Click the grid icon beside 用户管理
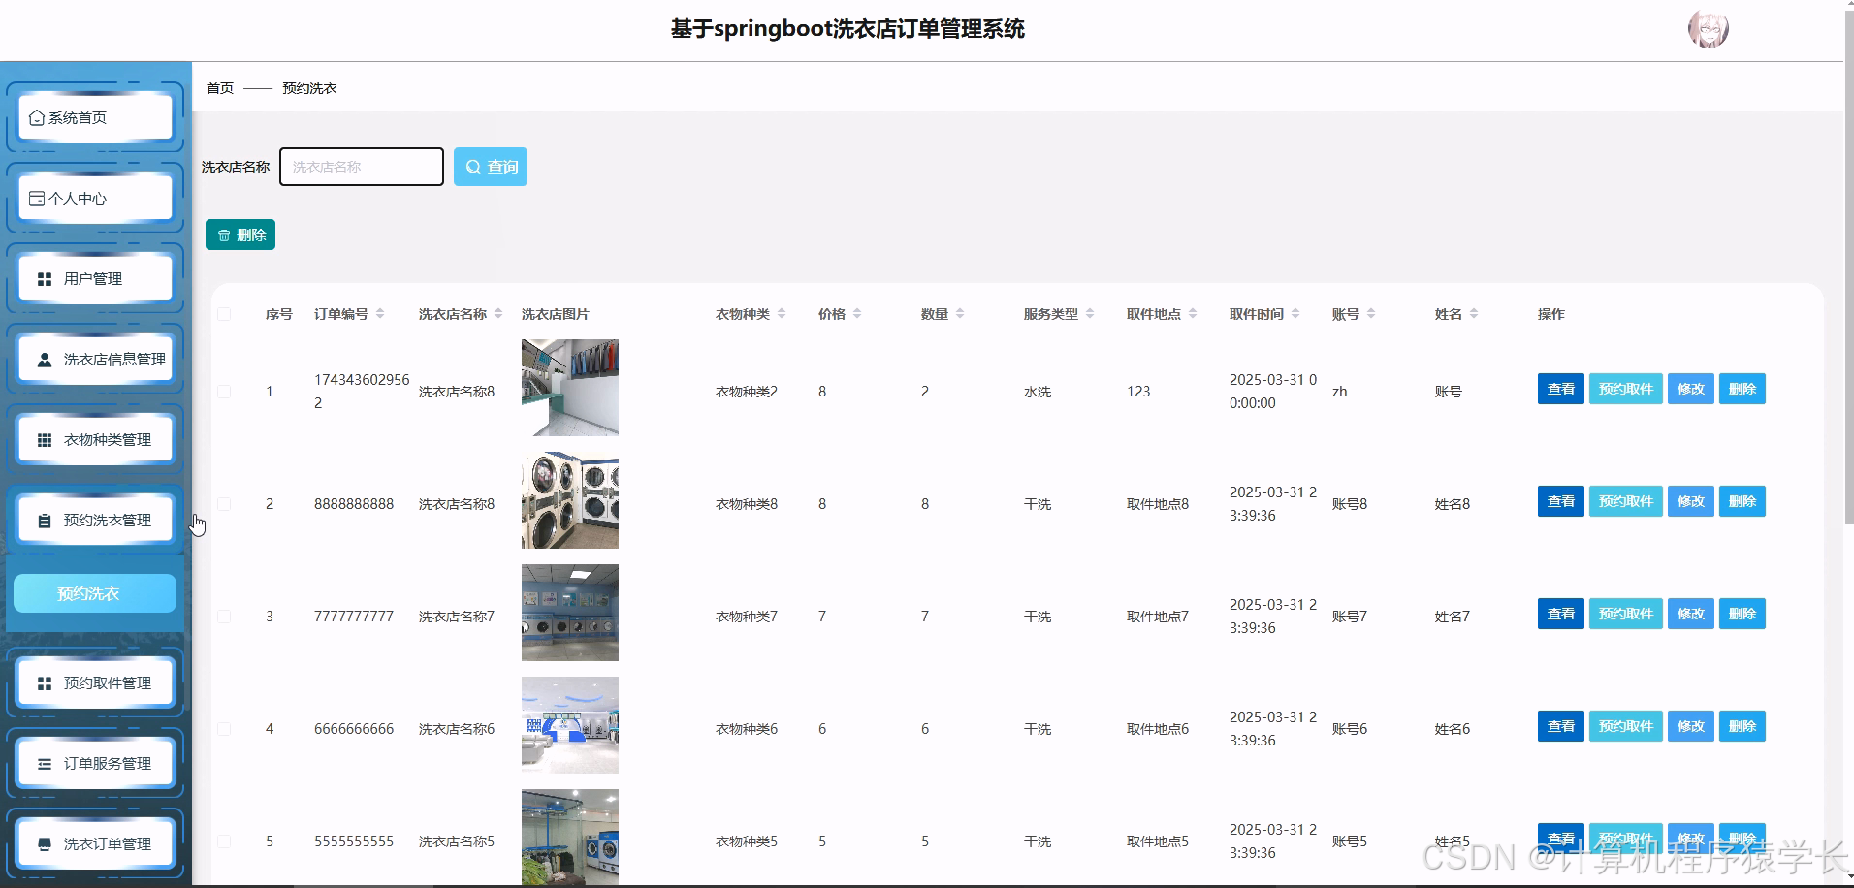The image size is (1854, 888). point(45,279)
